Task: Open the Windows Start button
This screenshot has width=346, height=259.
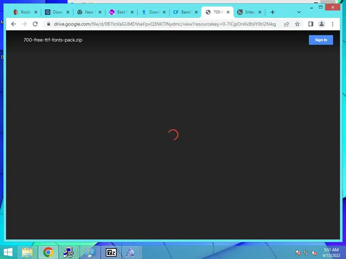Action: (x=8, y=252)
